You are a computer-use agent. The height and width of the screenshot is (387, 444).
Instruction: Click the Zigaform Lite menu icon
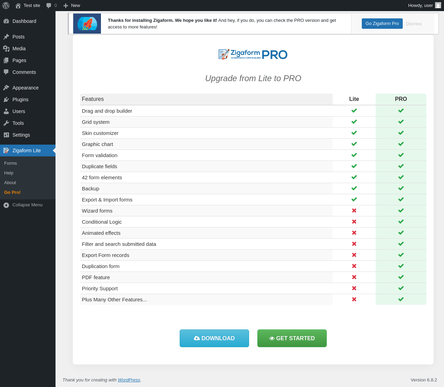[6, 150]
